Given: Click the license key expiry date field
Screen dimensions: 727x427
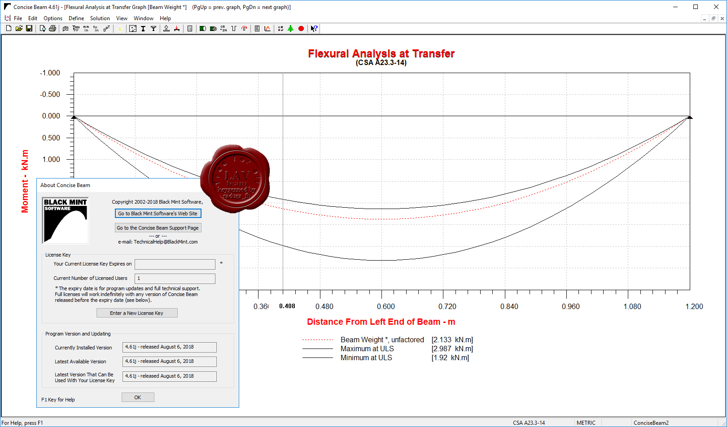Looking at the screenshot, I should pos(175,264).
